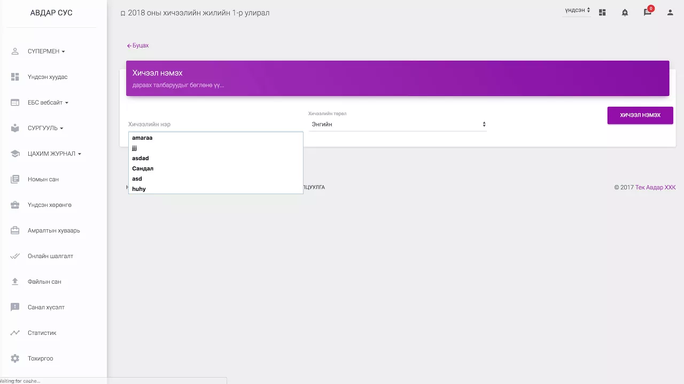Open the Тек Авдар ХХК footer link
This screenshot has height=384, width=684.
coord(656,187)
